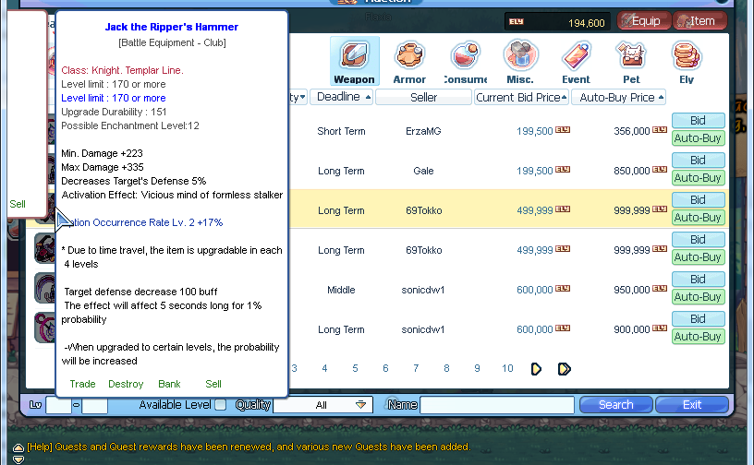Auto-Buy Gale's item for 850,000
The height and width of the screenshot is (465, 754).
tap(698, 178)
